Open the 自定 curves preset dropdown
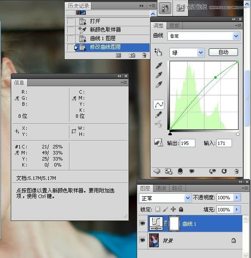The width and height of the screenshot is (251, 258). pyautogui.click(x=204, y=36)
